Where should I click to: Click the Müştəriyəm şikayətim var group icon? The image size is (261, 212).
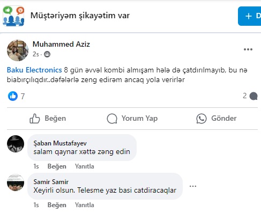coord(13,16)
